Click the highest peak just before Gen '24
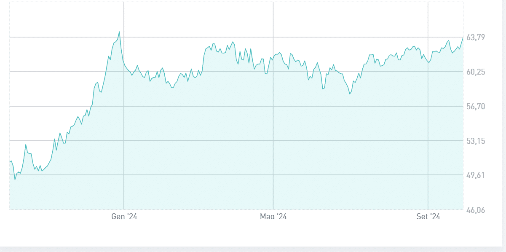The height and width of the screenshot is (252, 506). [119, 32]
